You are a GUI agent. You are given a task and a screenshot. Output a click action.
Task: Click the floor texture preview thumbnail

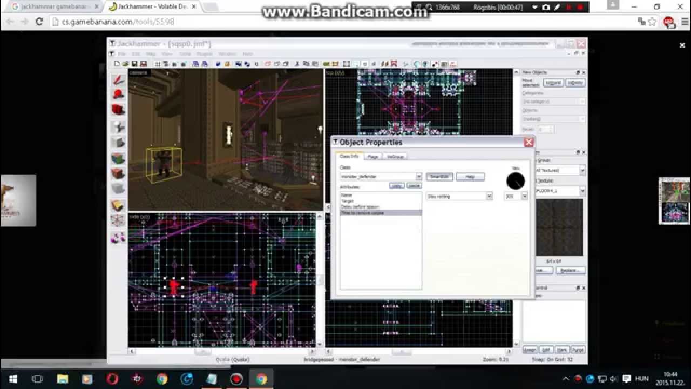[x=559, y=227]
